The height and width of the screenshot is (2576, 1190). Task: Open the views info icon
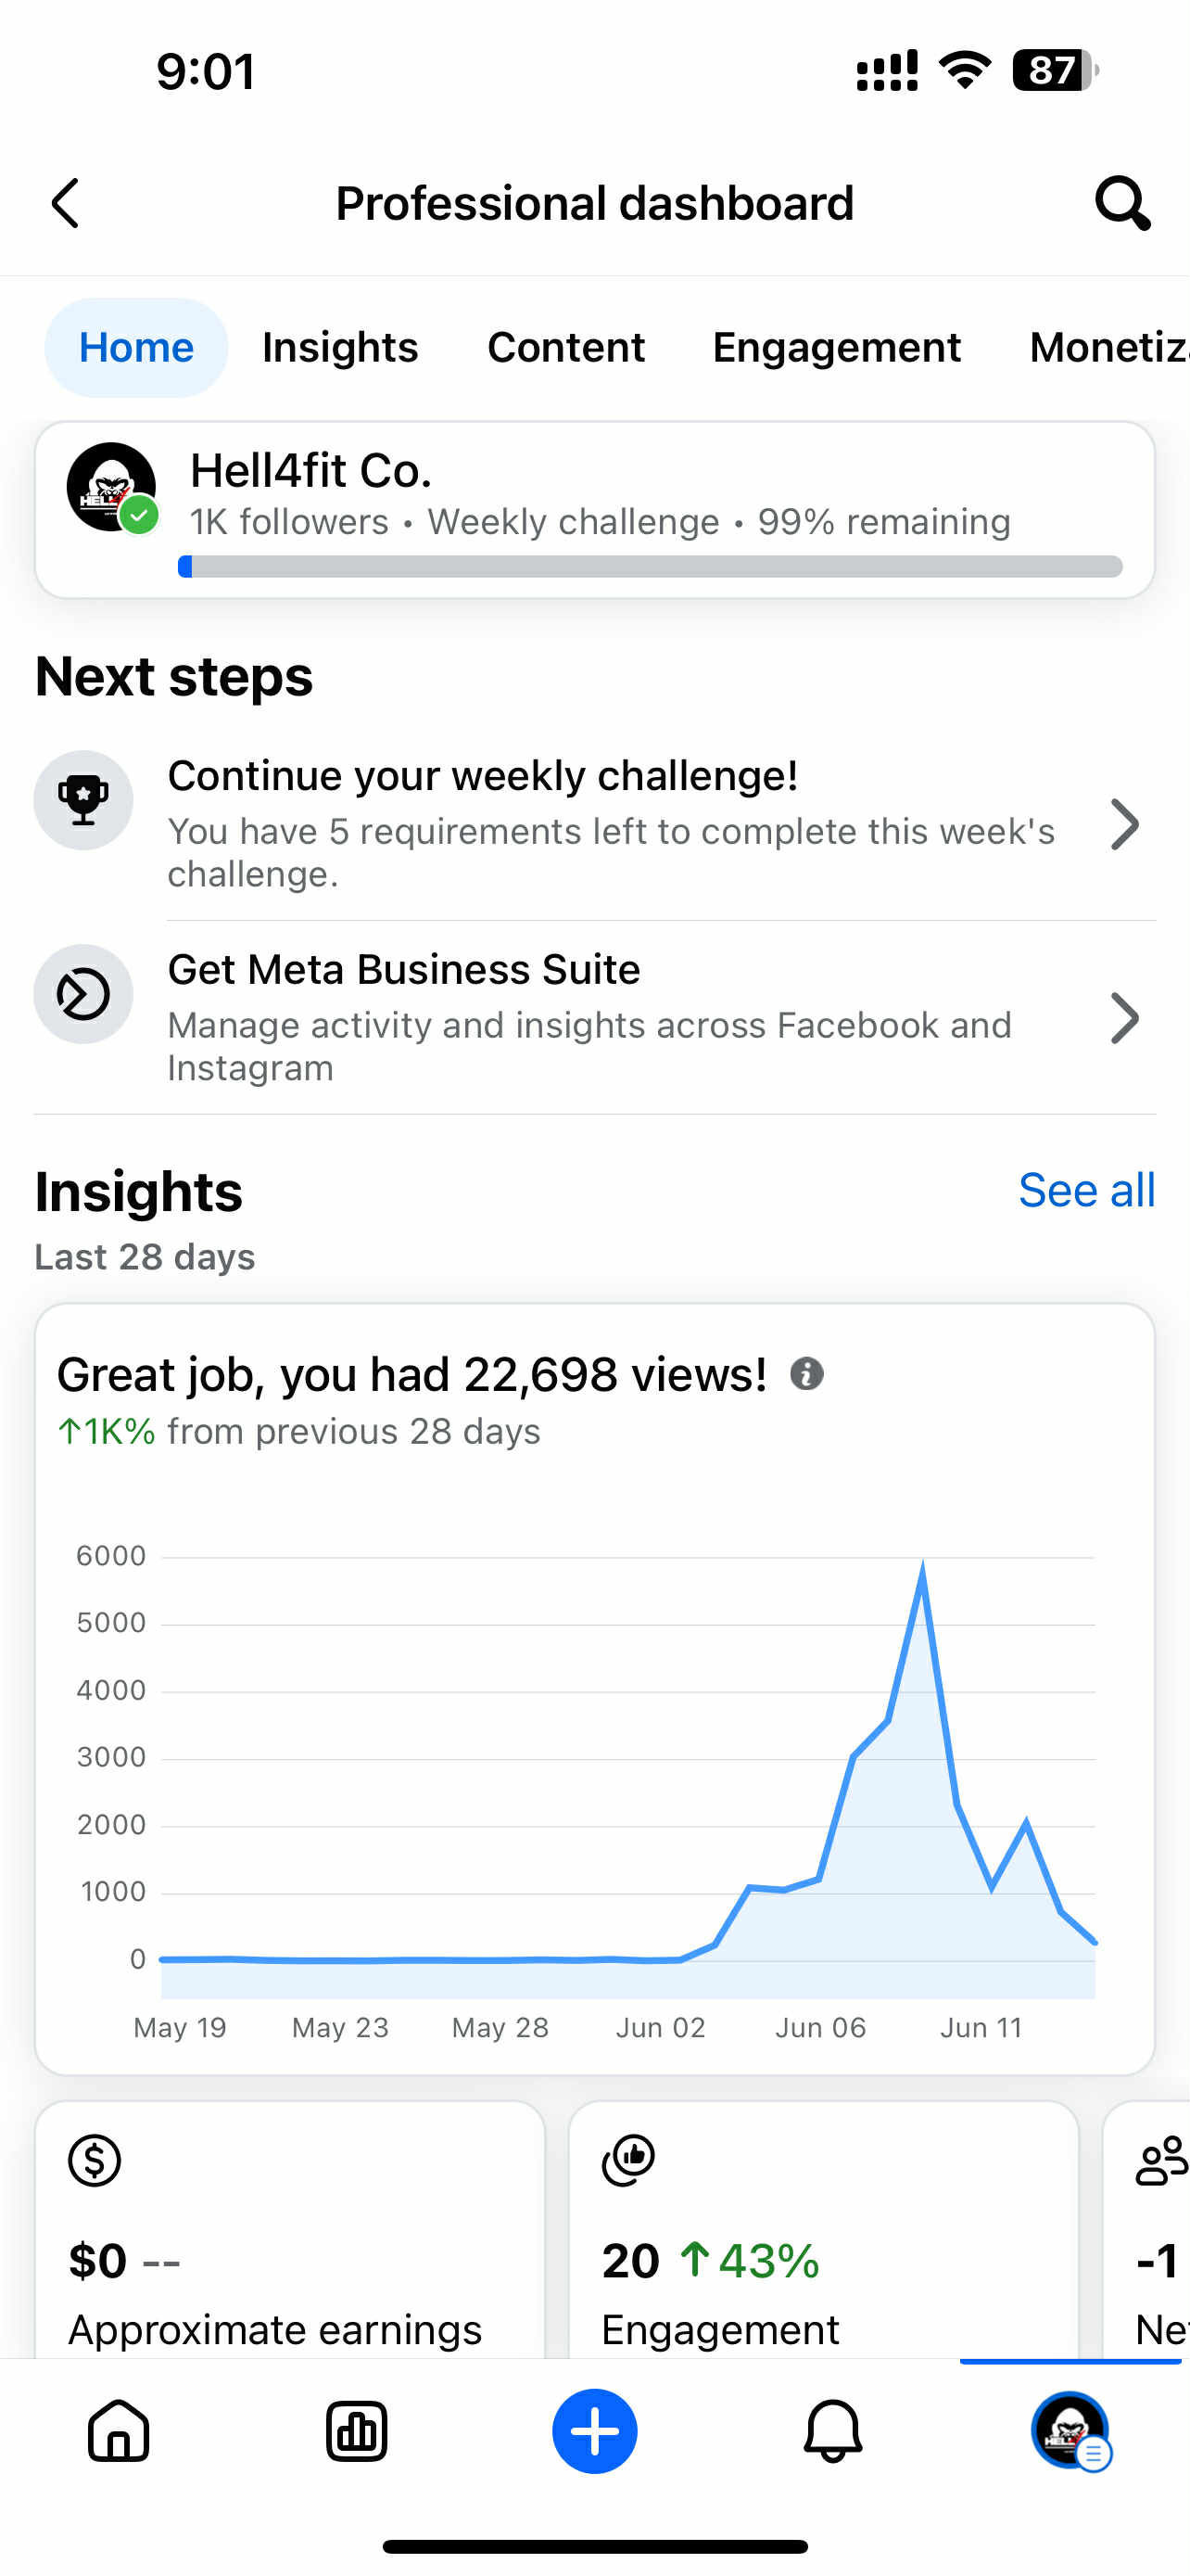point(806,1374)
